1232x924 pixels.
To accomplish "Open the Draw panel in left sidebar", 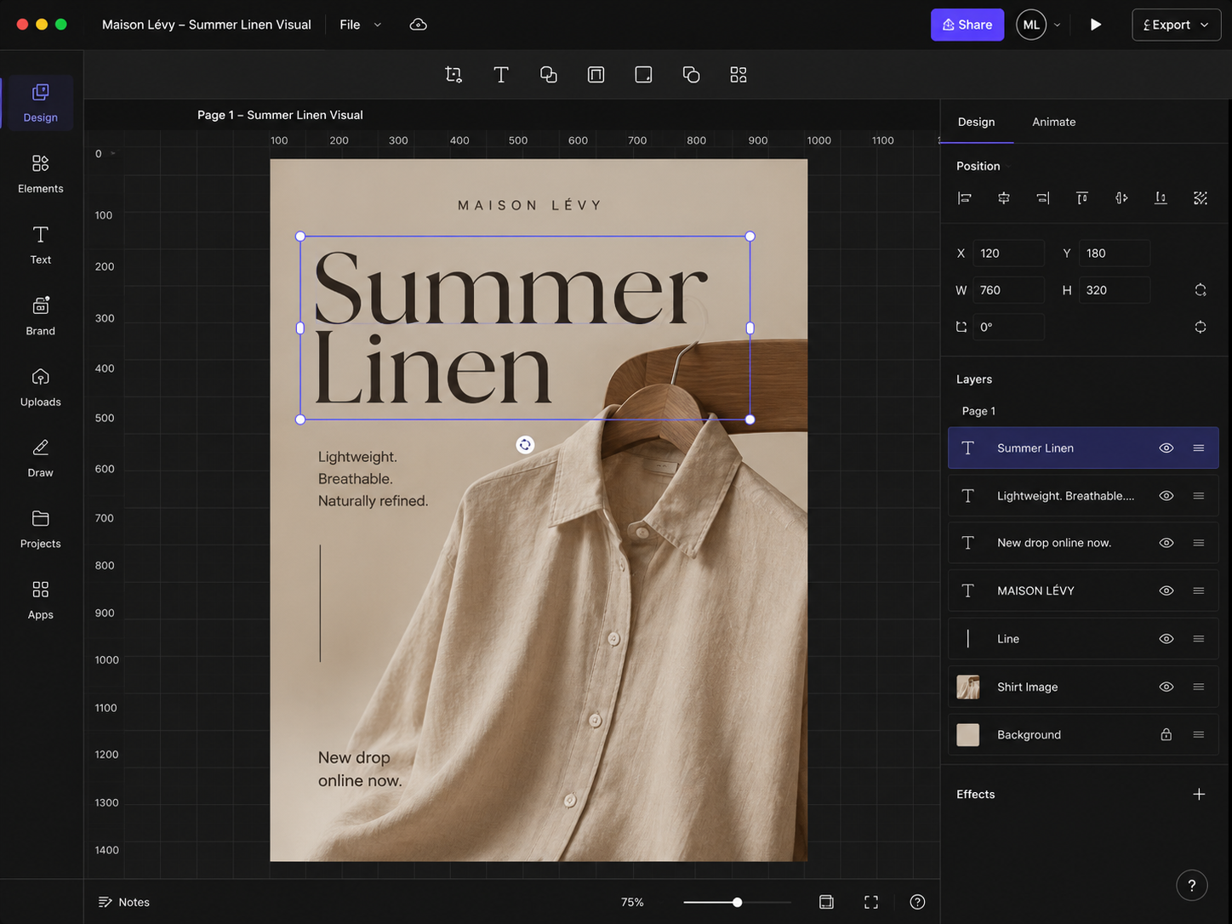I will (x=41, y=458).
